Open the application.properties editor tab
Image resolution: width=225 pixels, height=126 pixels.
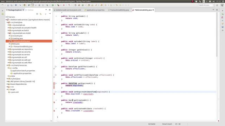click(x=95, y=10)
